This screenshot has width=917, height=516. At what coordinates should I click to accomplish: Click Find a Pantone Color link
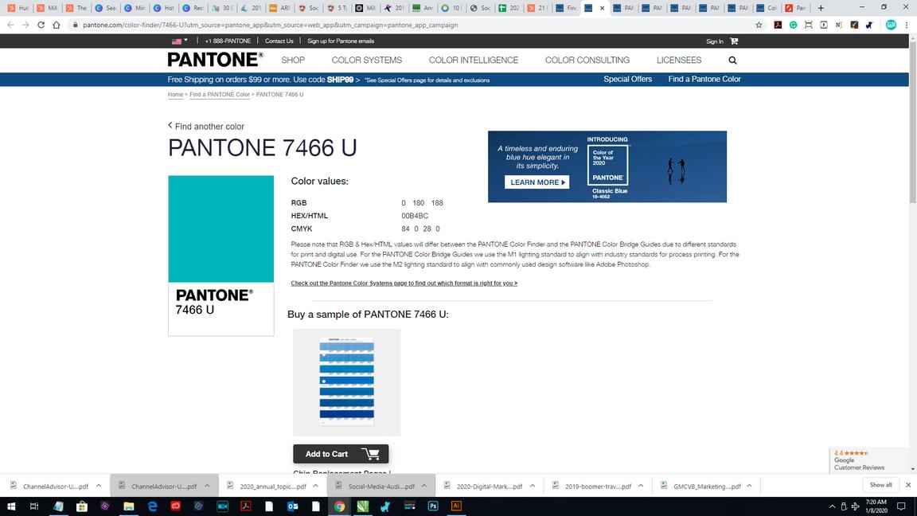pyautogui.click(x=704, y=79)
